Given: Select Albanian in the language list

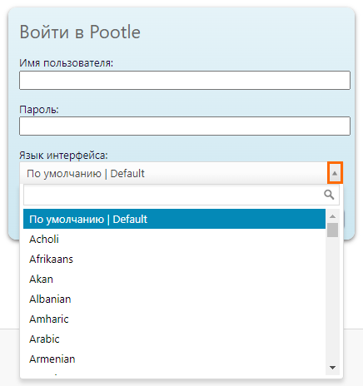Looking at the screenshot, I should click(x=174, y=299).
